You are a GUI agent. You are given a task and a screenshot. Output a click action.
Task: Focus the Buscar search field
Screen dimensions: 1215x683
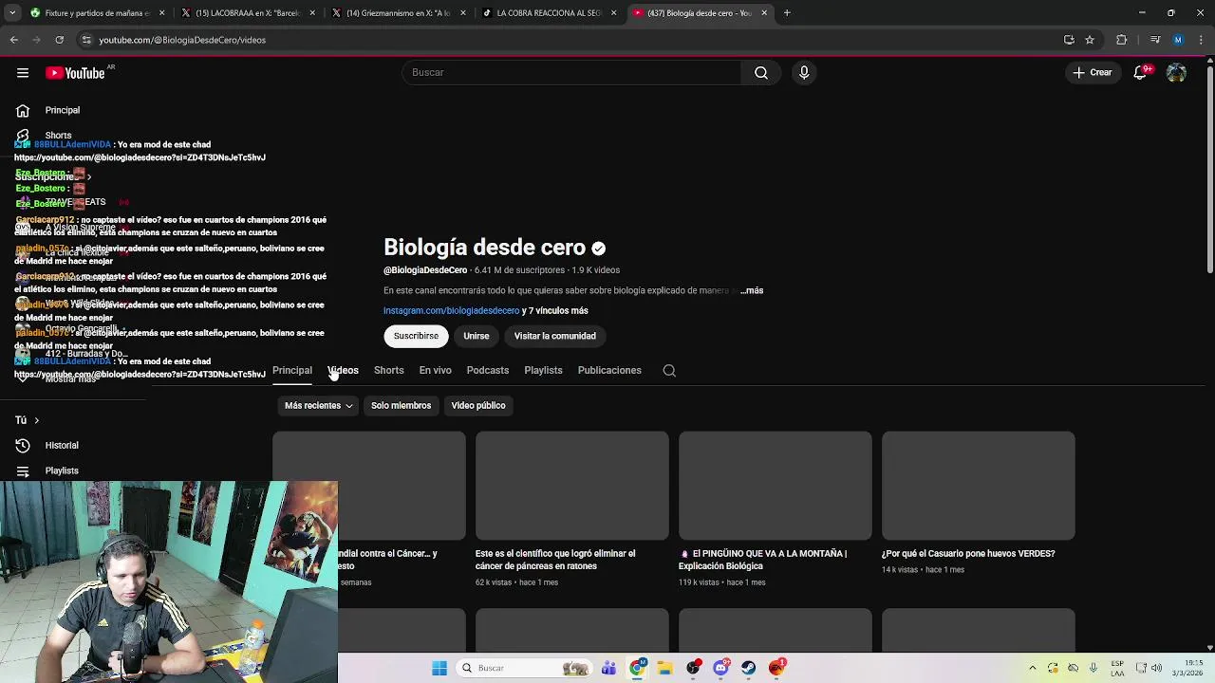tap(572, 72)
